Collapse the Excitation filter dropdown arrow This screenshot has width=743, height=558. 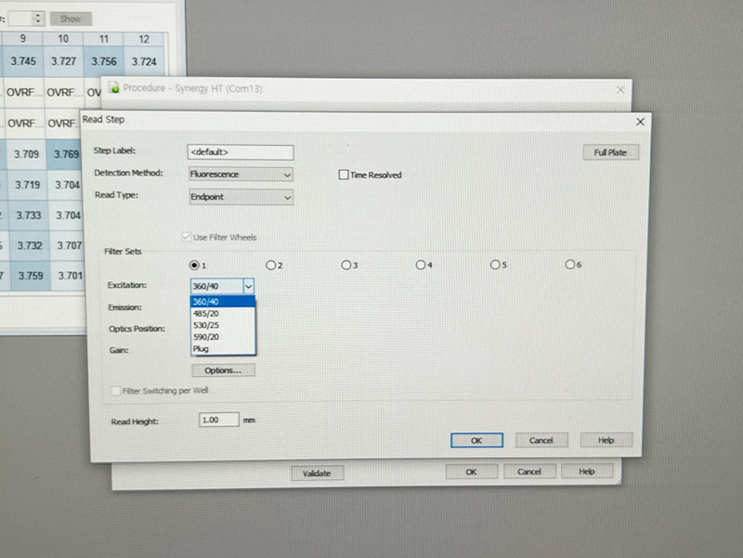pos(248,288)
